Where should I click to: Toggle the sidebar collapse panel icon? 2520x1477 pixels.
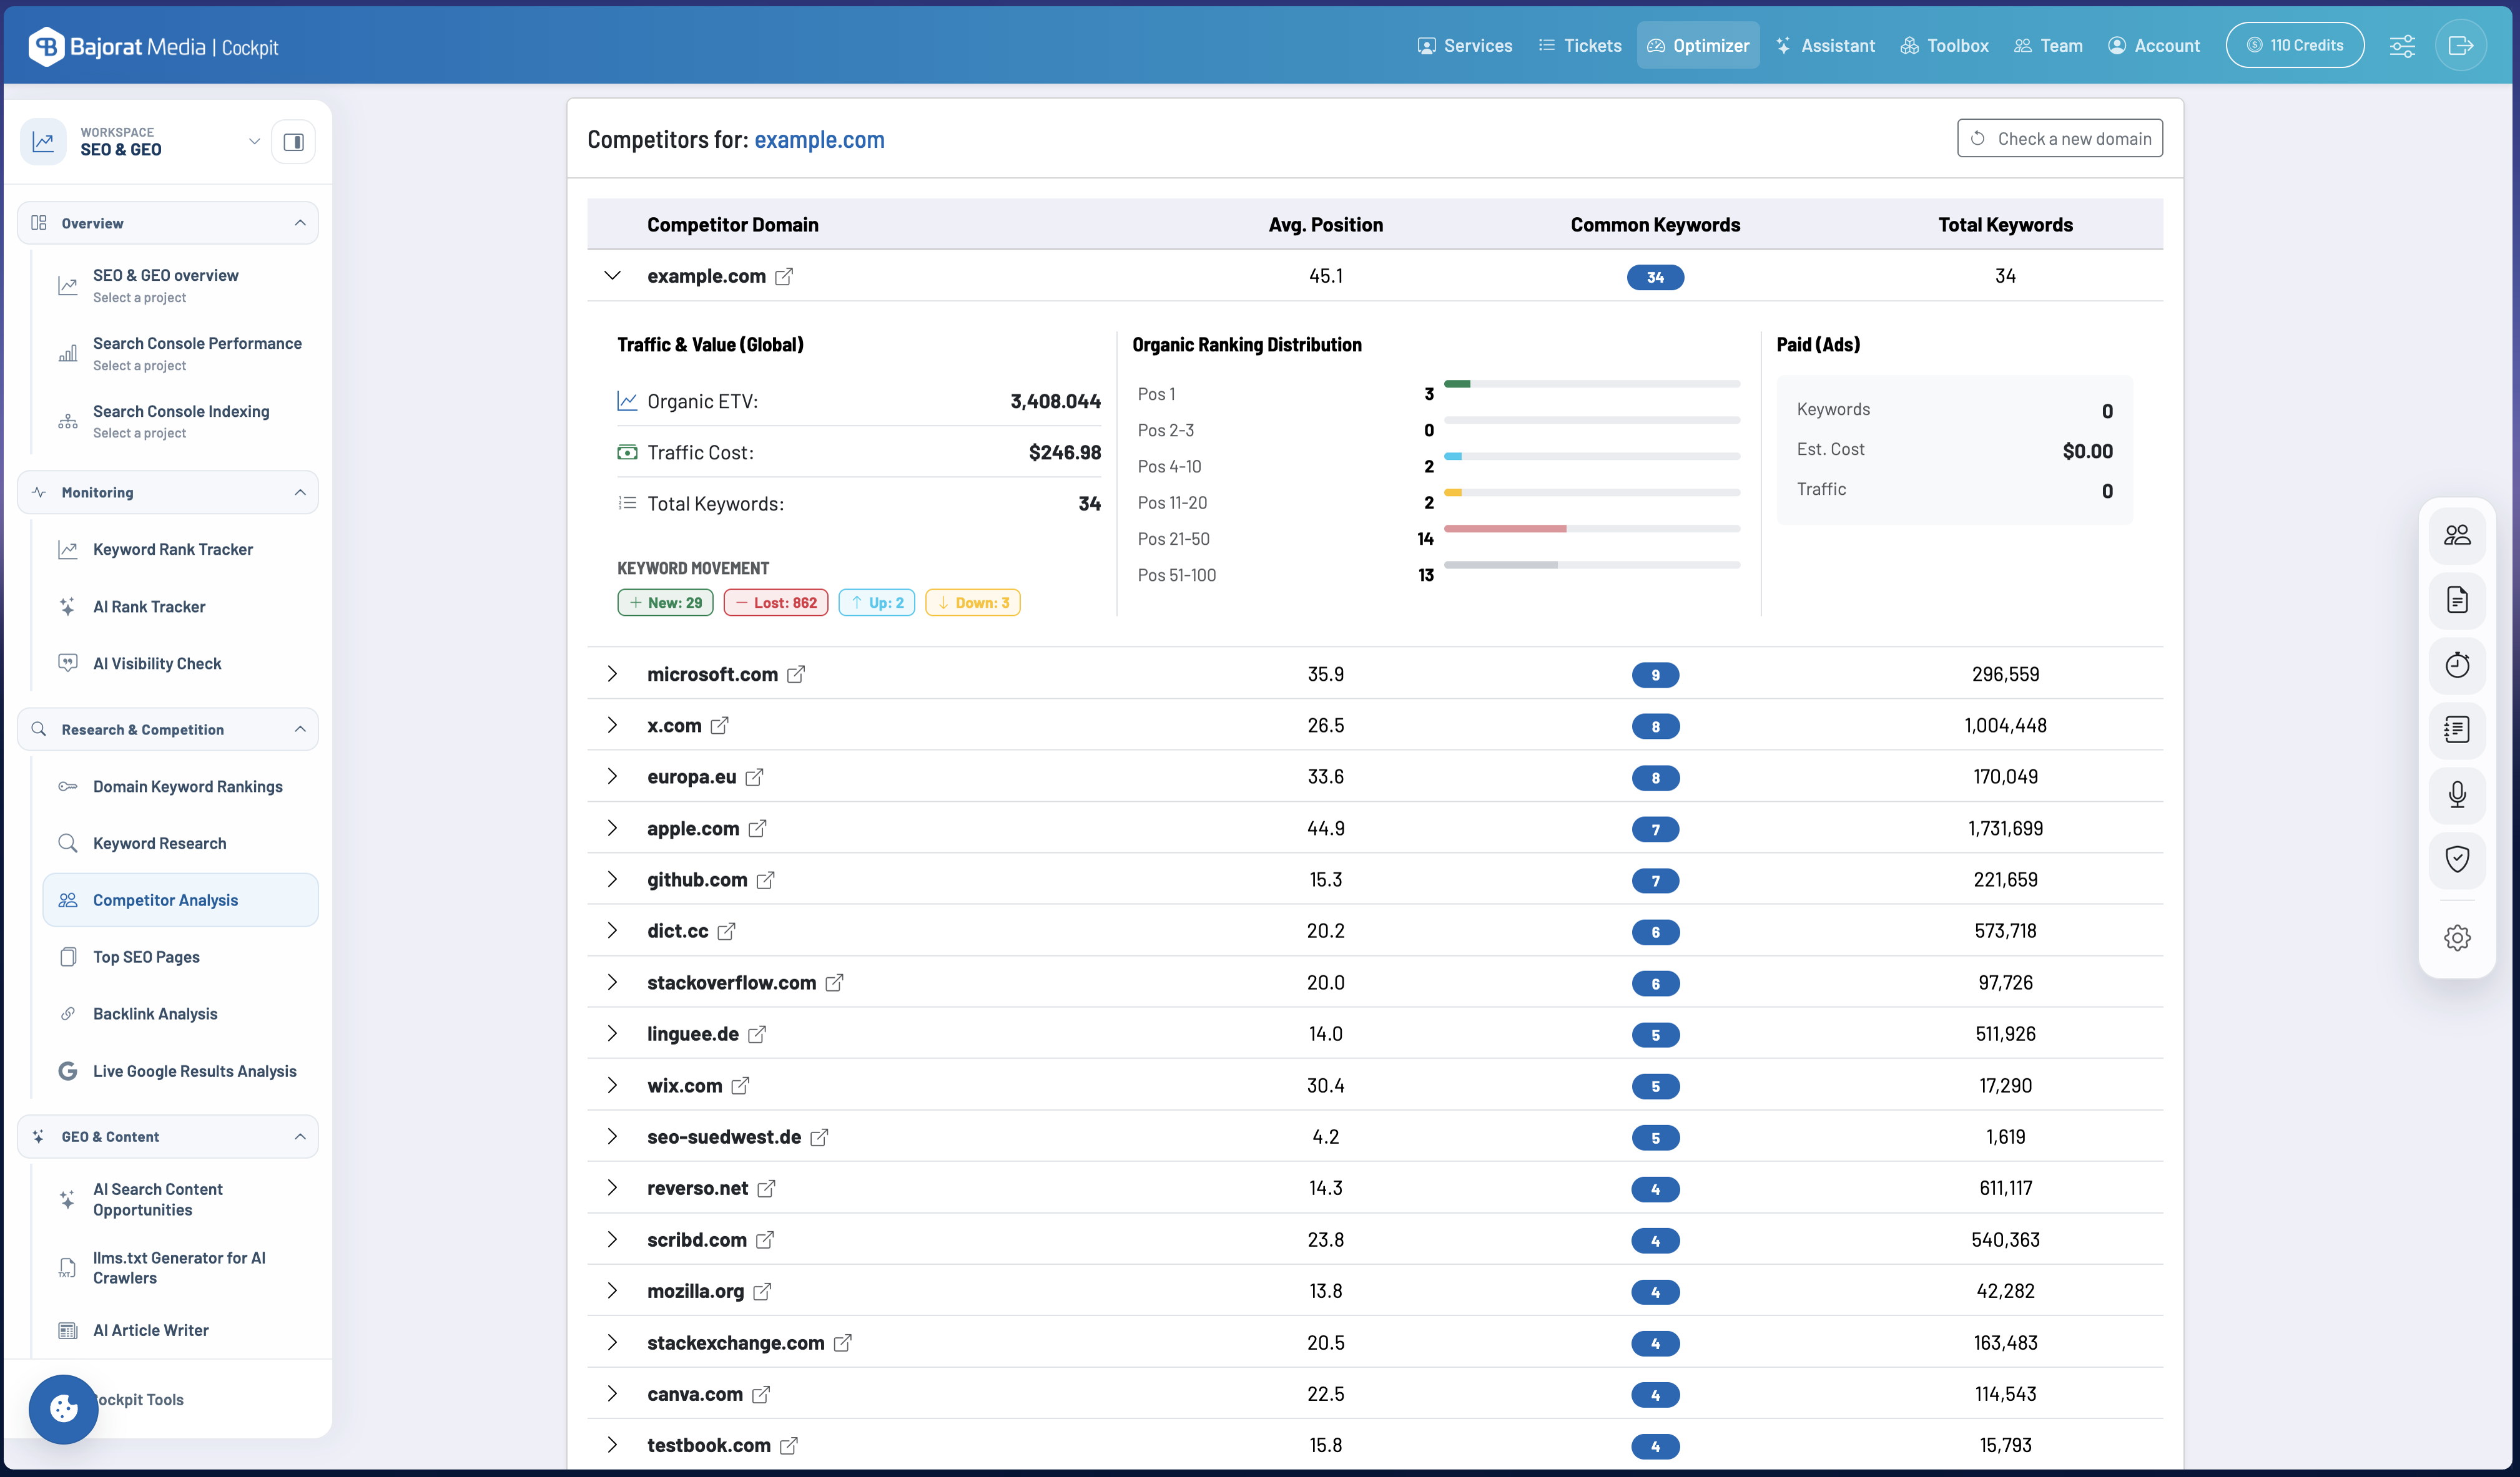tap(294, 142)
